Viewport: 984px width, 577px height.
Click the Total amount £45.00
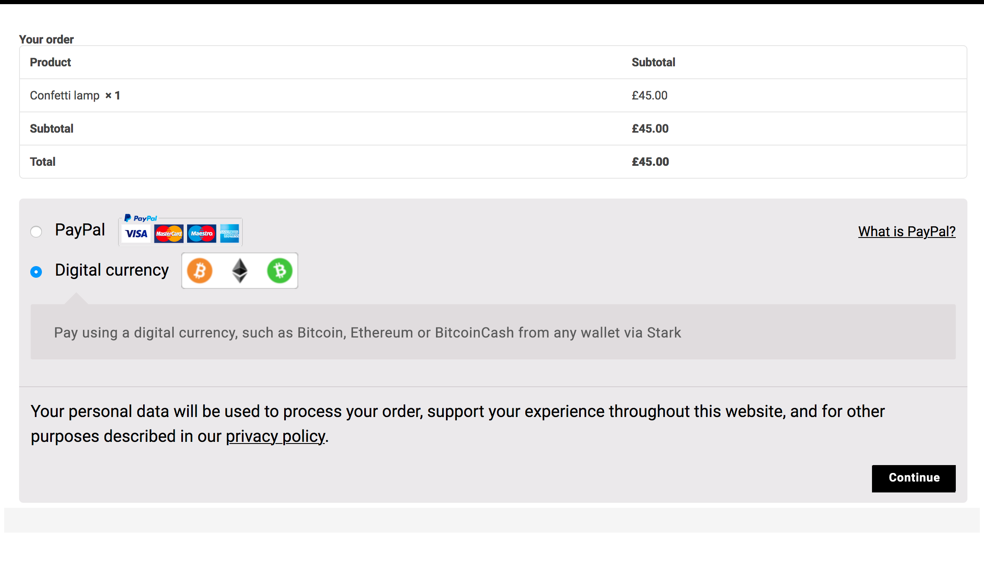tap(650, 162)
